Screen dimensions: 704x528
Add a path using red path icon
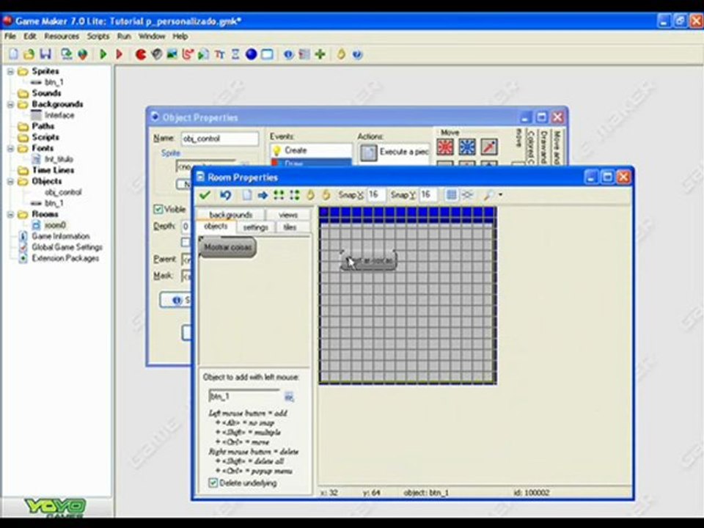(188, 54)
